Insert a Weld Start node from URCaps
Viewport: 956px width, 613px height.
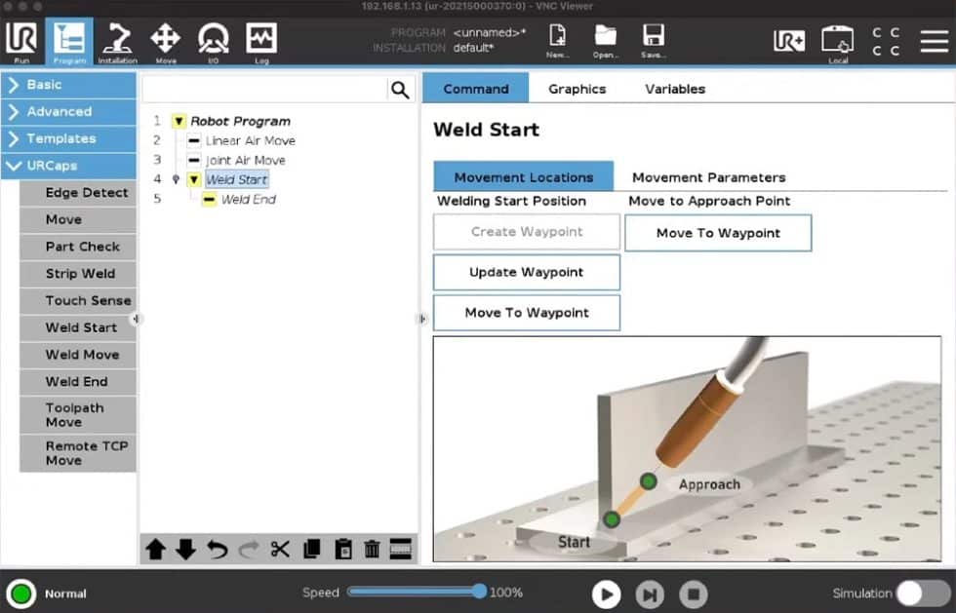(78, 327)
